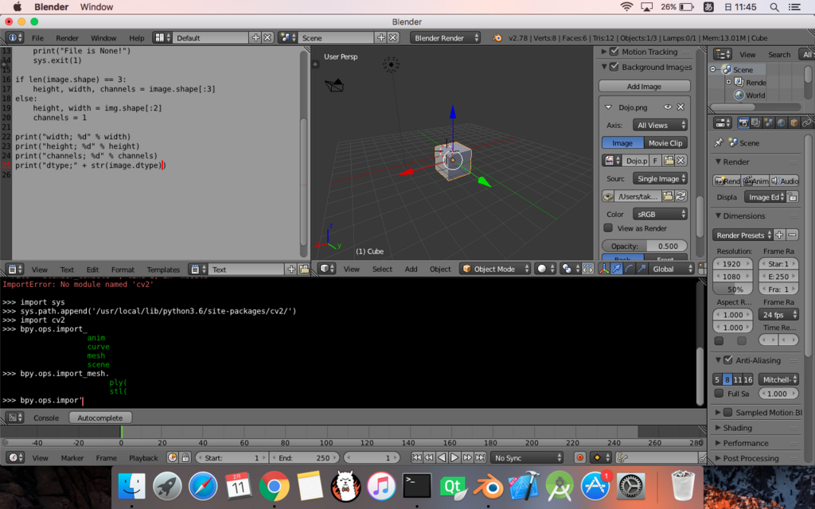Enable View as Render option
Image resolution: width=815 pixels, height=509 pixels.
(608, 227)
